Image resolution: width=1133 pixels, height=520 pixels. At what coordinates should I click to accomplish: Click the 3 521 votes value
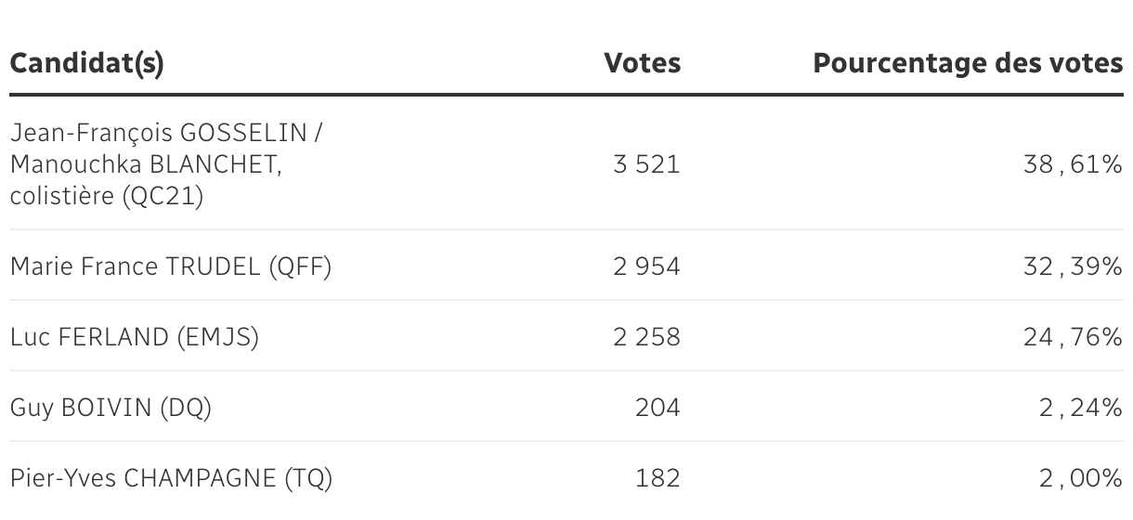pyautogui.click(x=646, y=165)
